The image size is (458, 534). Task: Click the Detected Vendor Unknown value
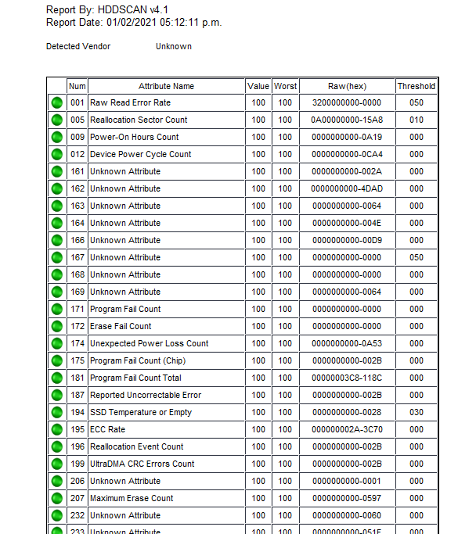174,46
